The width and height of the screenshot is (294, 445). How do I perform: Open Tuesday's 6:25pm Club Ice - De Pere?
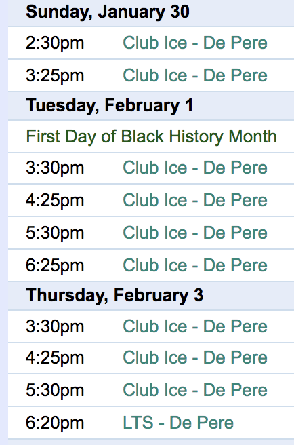pyautogui.click(x=195, y=265)
